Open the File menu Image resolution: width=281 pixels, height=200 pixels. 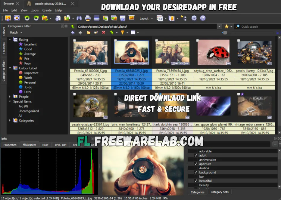click(x=5, y=10)
